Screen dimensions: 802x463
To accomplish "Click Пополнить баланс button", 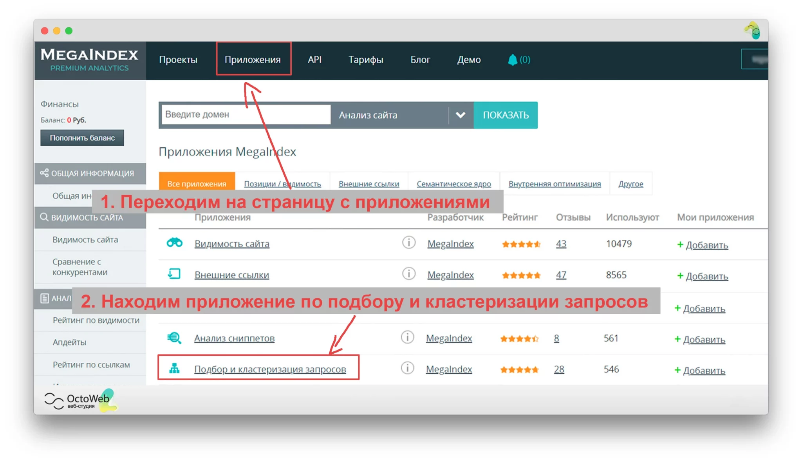I will point(82,138).
